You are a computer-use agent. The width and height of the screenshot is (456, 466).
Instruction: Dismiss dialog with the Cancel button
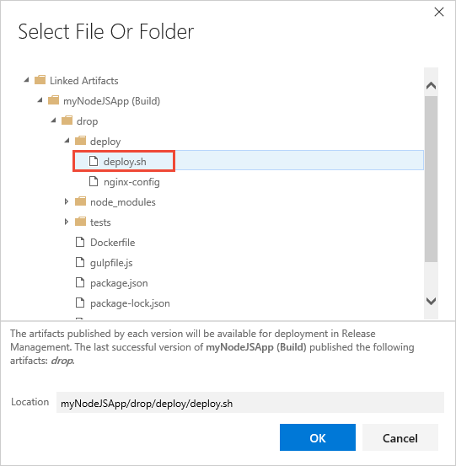click(x=400, y=437)
